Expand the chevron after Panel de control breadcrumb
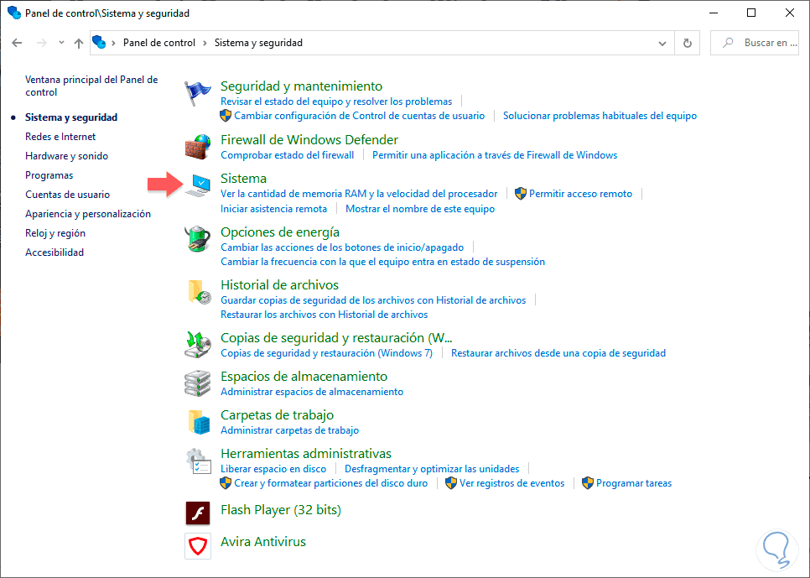This screenshot has width=810, height=578. [x=205, y=43]
